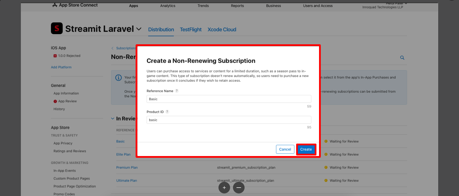Screen dimensions: 459x196
Task: Click the Streamit Laravel app icon
Action: coord(57,28)
